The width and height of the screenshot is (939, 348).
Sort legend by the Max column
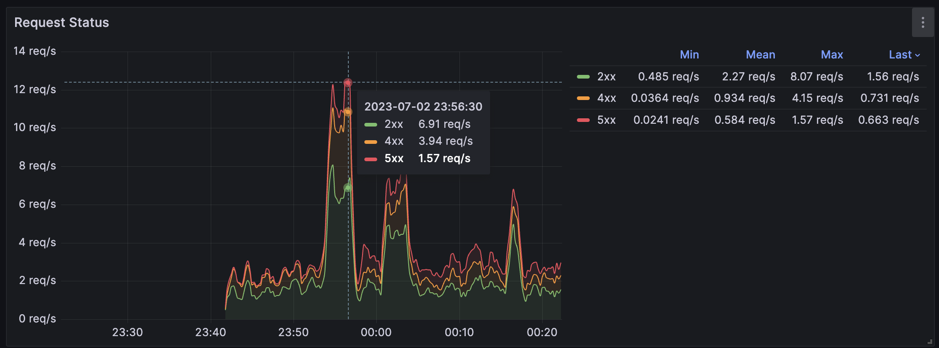pos(832,55)
